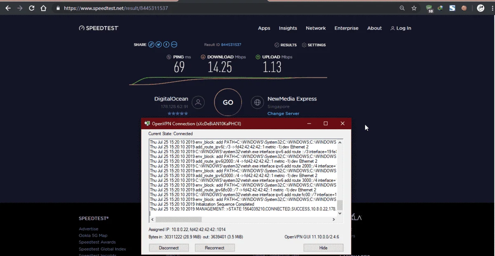Image resolution: width=495 pixels, height=256 pixels.
Task: Click Current State: Connected text
Action: [170, 134]
